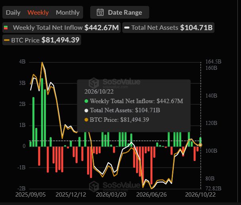Click tooltip line BTC Price: $81,494.39
Screen dimensions: 241x205
pos(117,120)
